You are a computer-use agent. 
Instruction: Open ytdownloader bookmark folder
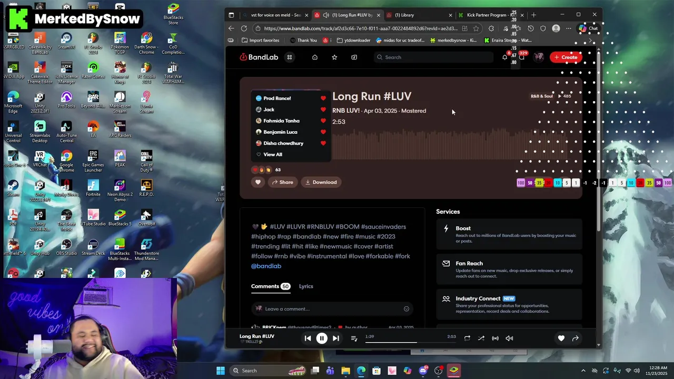[353, 41]
